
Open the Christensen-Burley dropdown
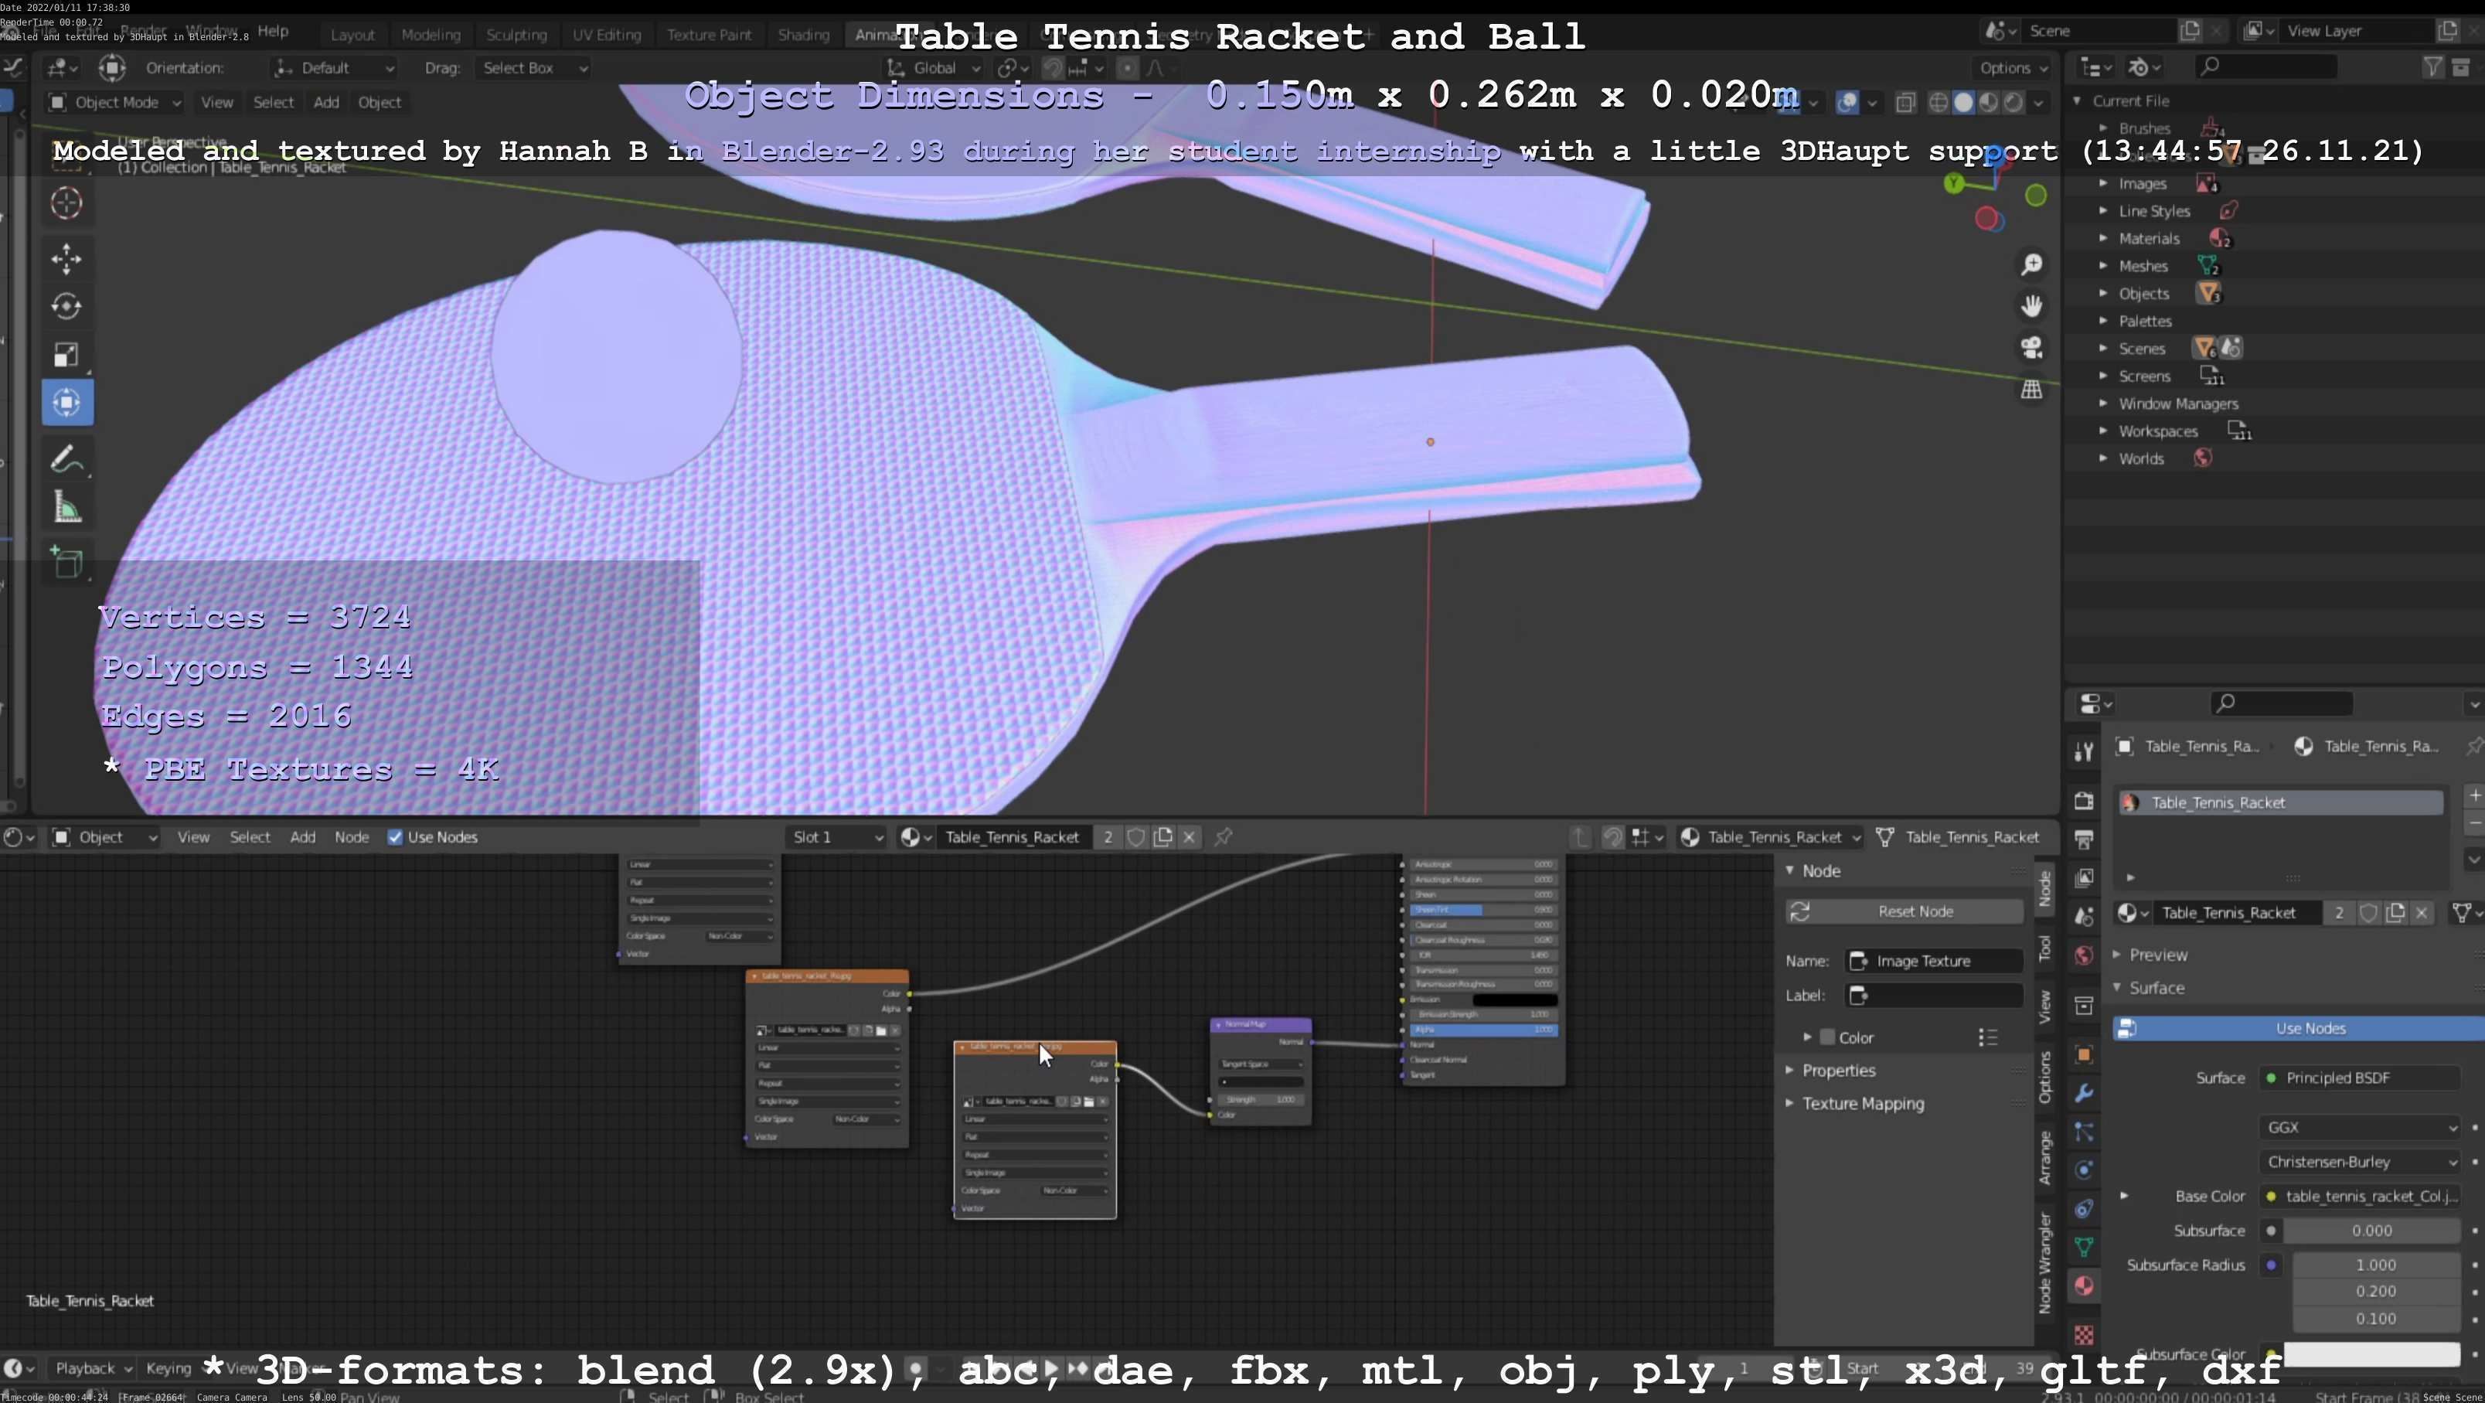tap(2359, 1162)
